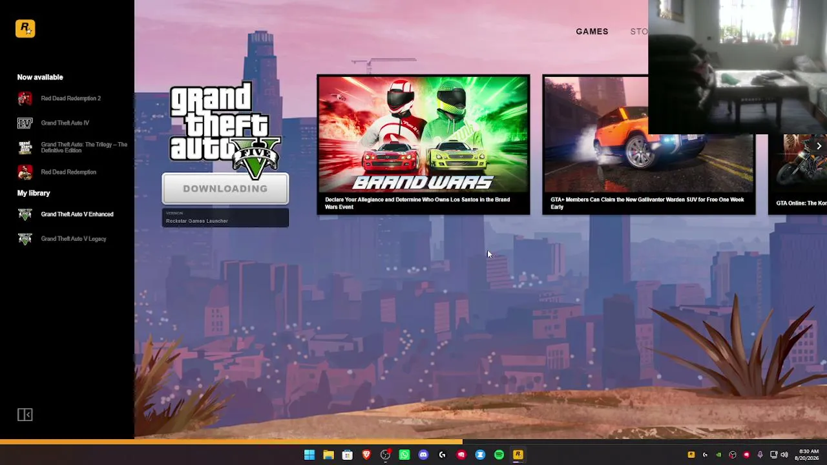Open the volume control in the system tray

[784, 455]
